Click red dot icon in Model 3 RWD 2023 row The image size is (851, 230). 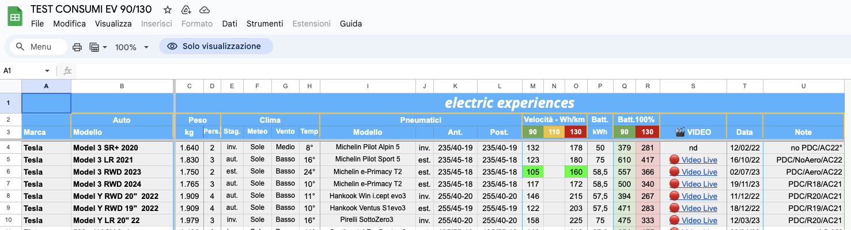point(674,172)
